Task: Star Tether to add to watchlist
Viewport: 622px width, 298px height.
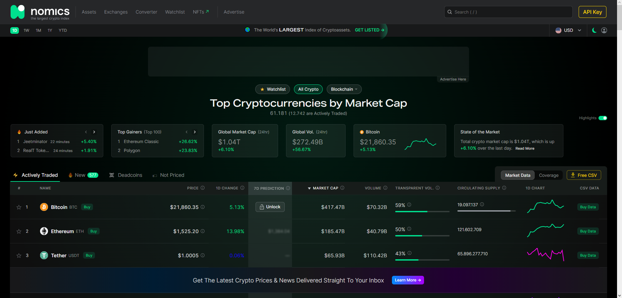Action: coord(19,256)
